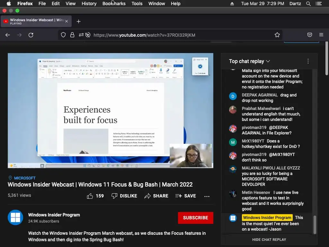Click the browser back arrow
This screenshot has width=329, height=247.
coord(8,35)
